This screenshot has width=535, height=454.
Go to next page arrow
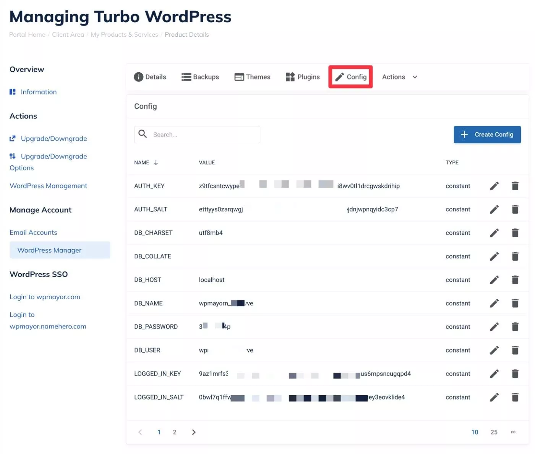[194, 432]
